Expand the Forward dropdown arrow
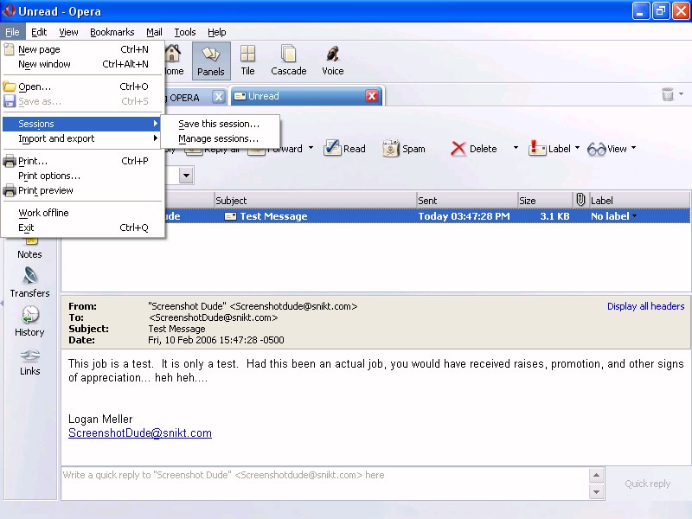 coord(311,148)
